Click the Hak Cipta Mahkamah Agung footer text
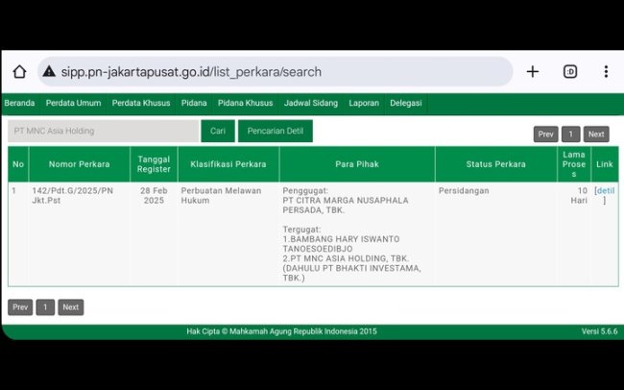Screen dimensions: 624x390 pyautogui.click(x=281, y=331)
